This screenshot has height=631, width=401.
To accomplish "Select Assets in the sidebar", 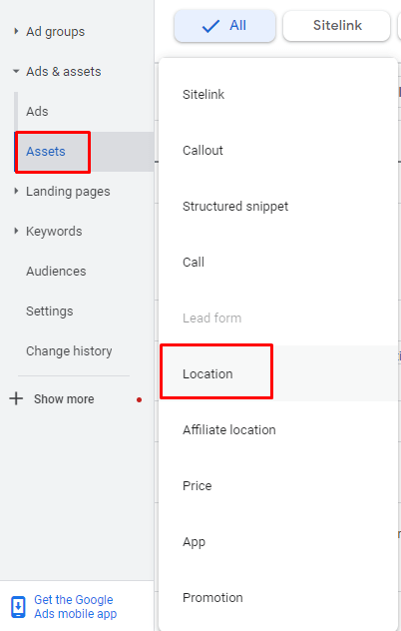I will 46,152.
